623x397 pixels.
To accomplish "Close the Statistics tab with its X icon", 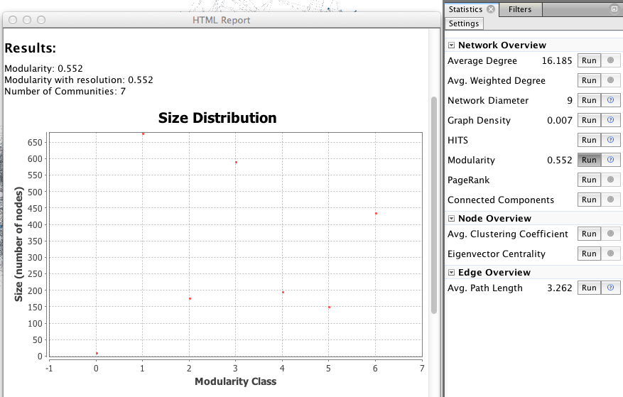I will pos(490,9).
